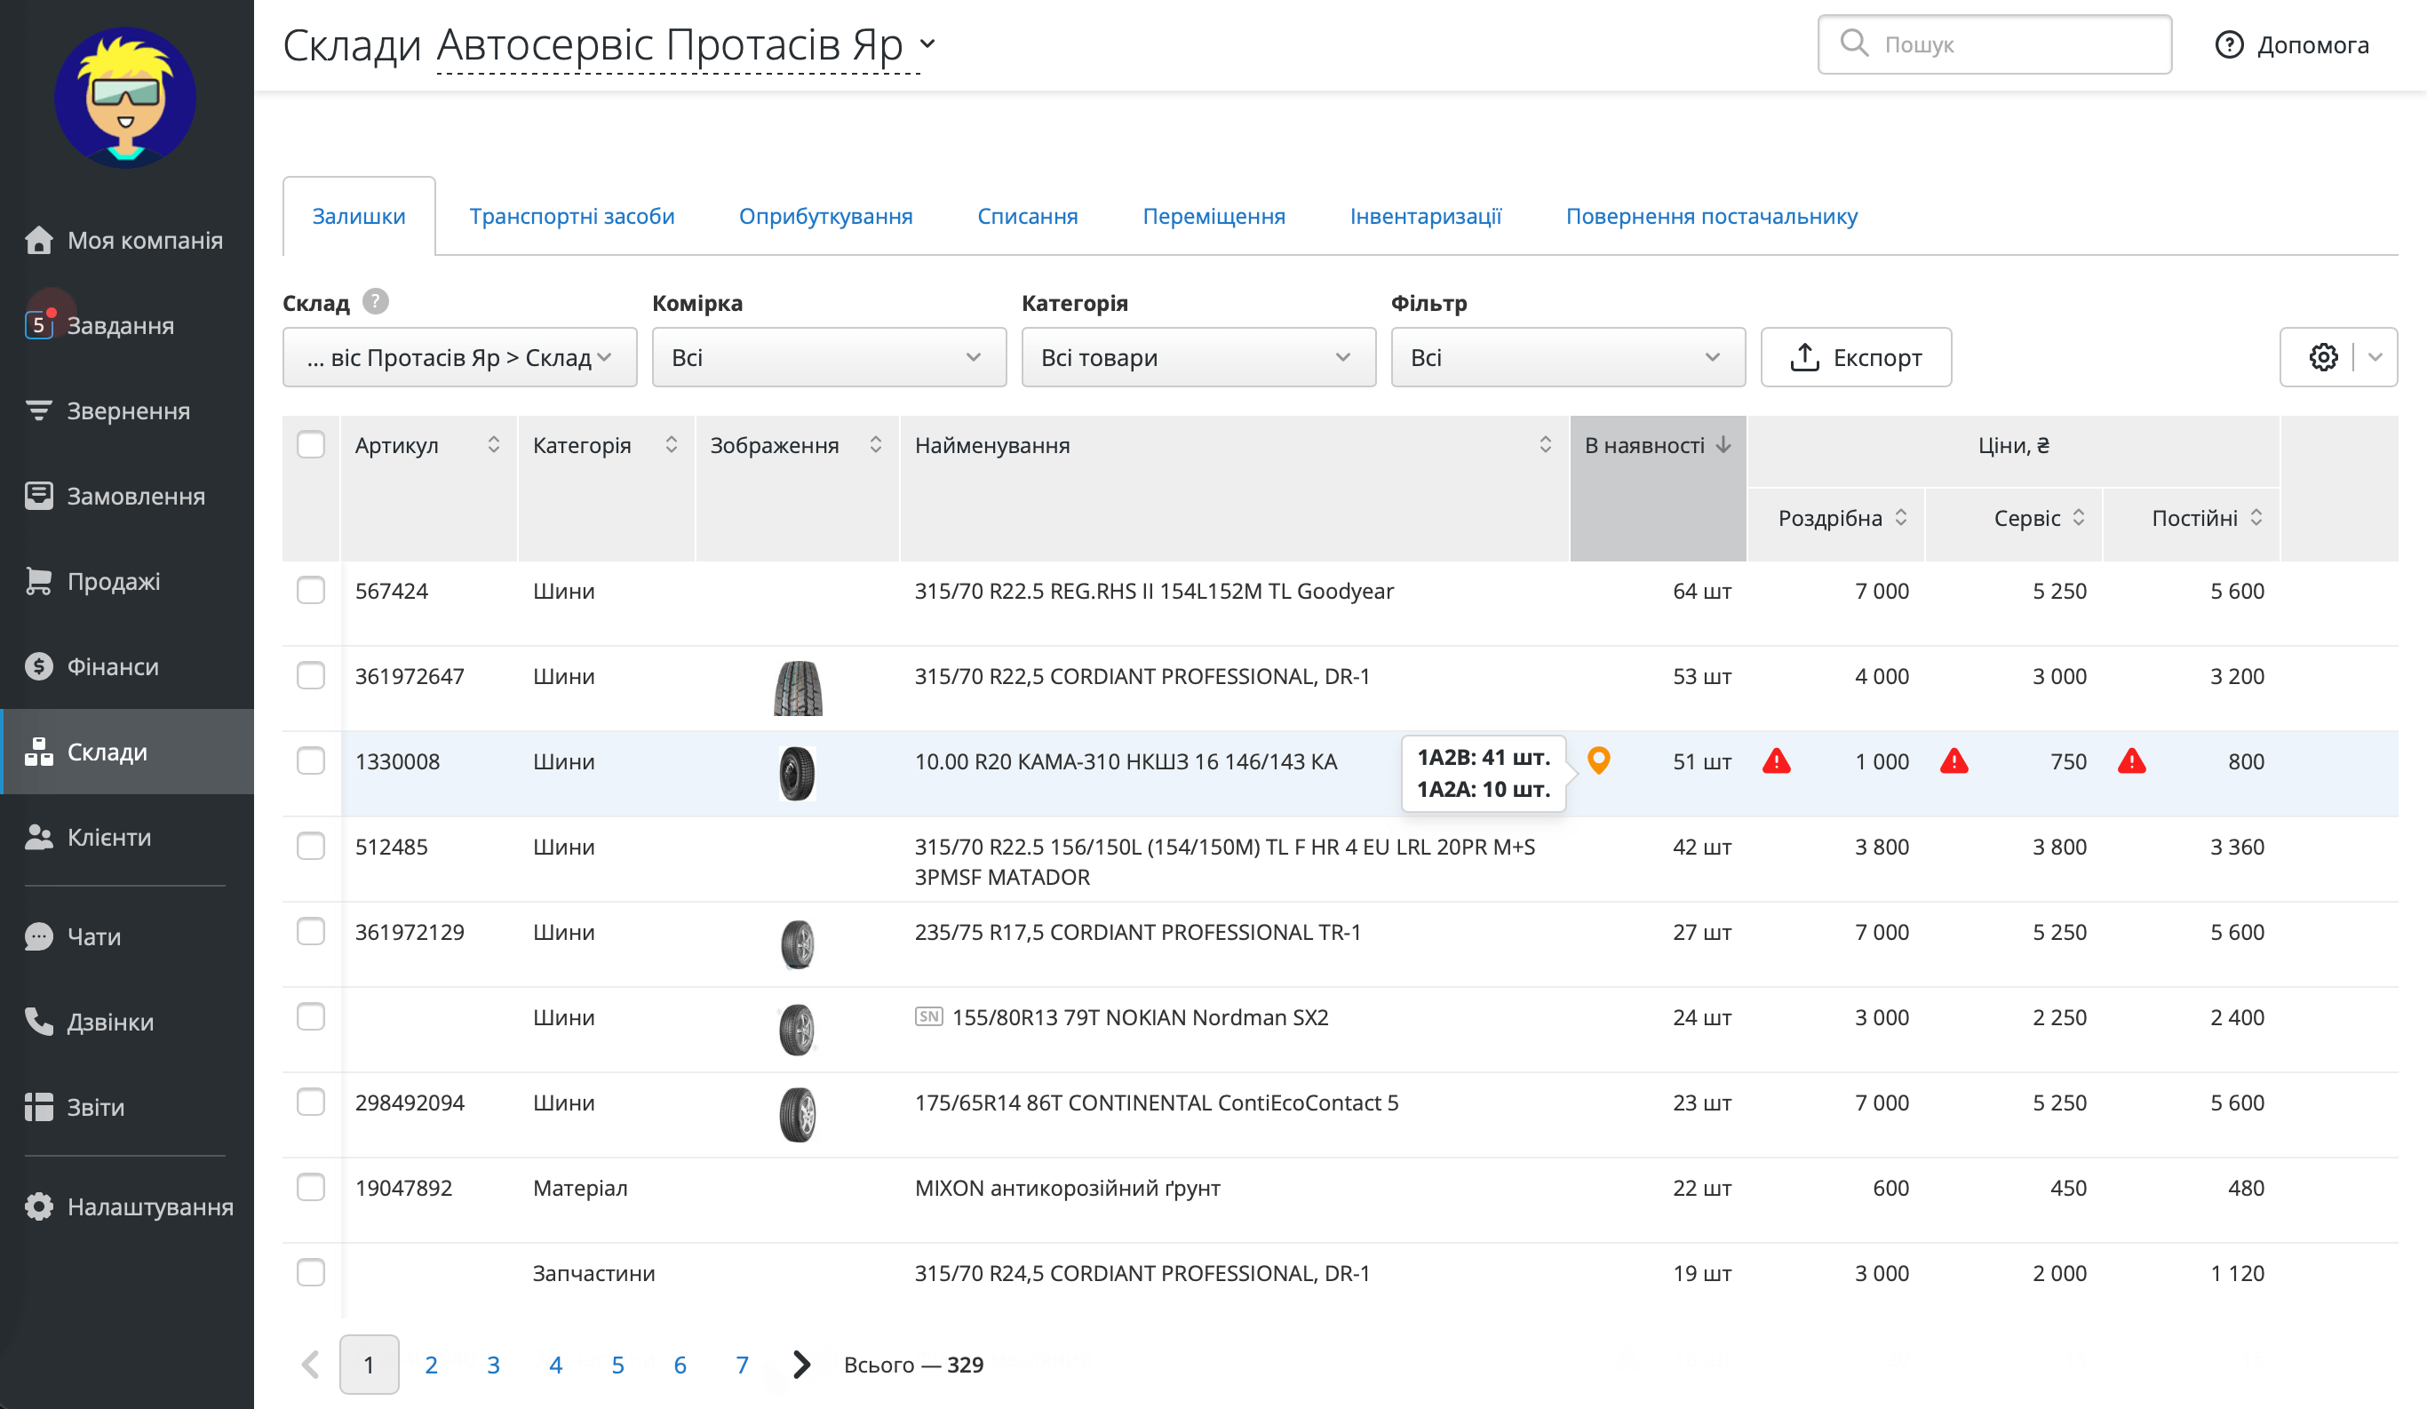The height and width of the screenshot is (1409, 2427).
Task: Click the orange location pin icon
Action: [1599, 760]
